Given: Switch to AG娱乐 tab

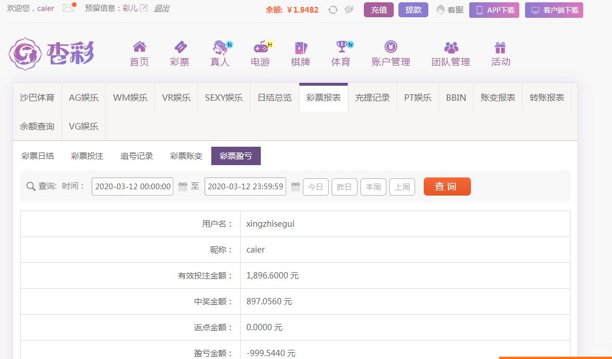Looking at the screenshot, I should click(x=83, y=98).
